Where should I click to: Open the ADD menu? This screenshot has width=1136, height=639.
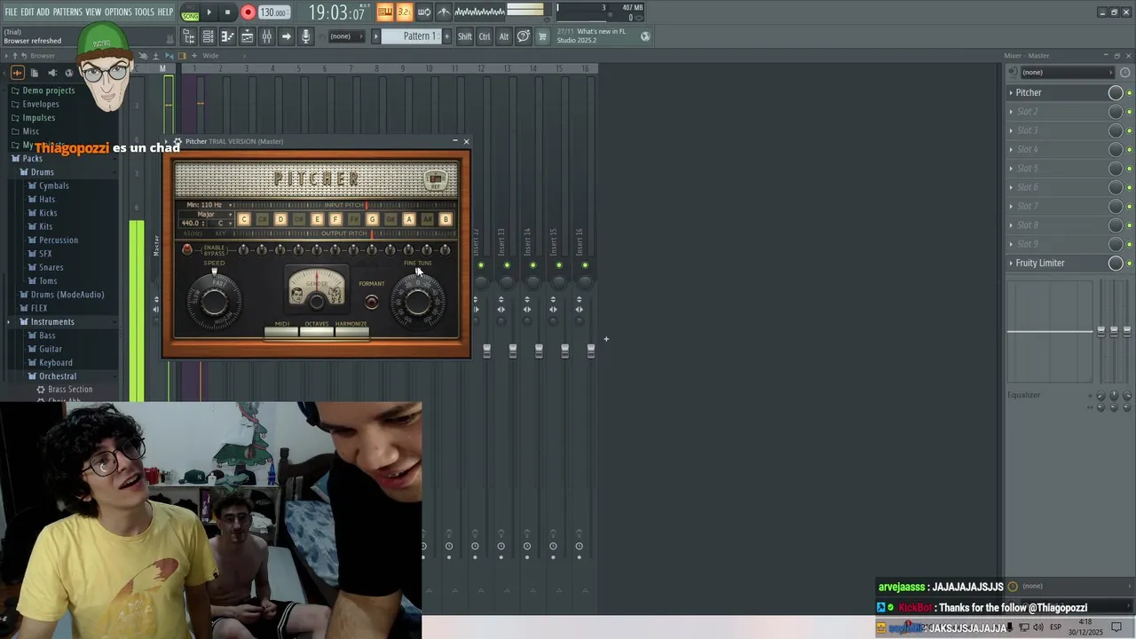point(43,12)
